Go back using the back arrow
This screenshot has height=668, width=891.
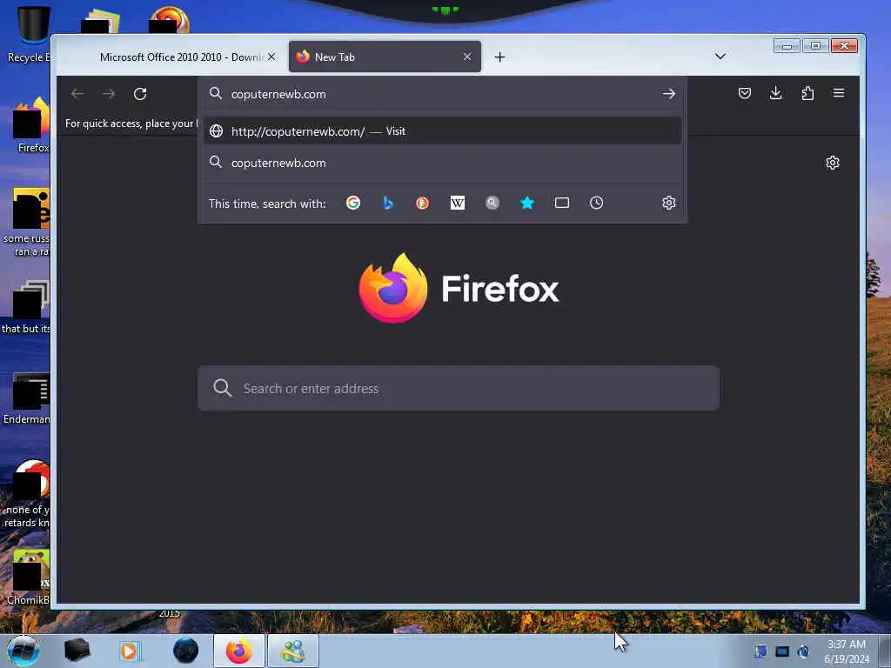pyautogui.click(x=77, y=94)
